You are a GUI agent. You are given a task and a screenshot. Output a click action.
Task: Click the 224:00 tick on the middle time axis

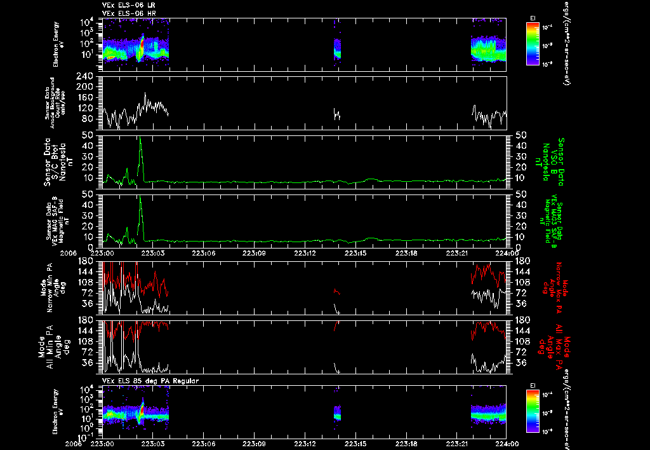tap(506, 253)
